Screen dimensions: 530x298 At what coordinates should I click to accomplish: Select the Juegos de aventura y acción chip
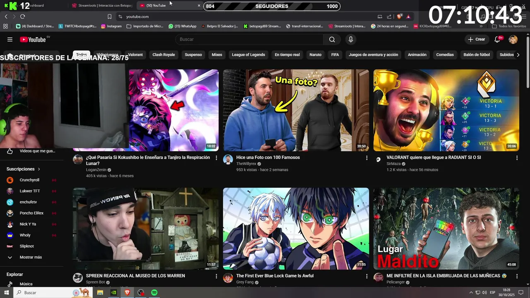point(373,55)
